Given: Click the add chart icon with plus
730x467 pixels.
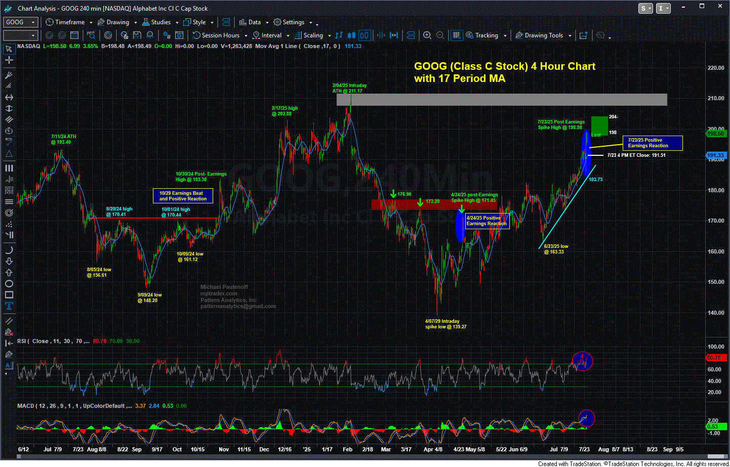Looking at the screenshot, I should (583, 35).
